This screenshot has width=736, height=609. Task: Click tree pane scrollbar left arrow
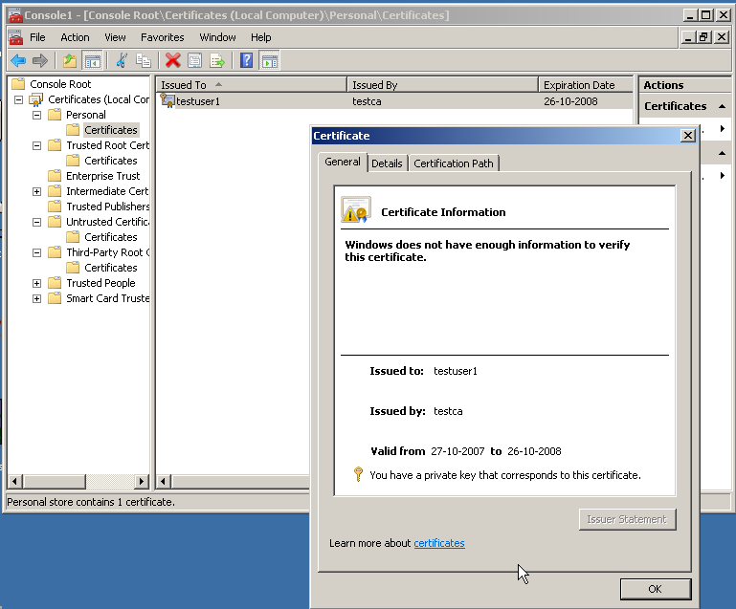coord(15,481)
